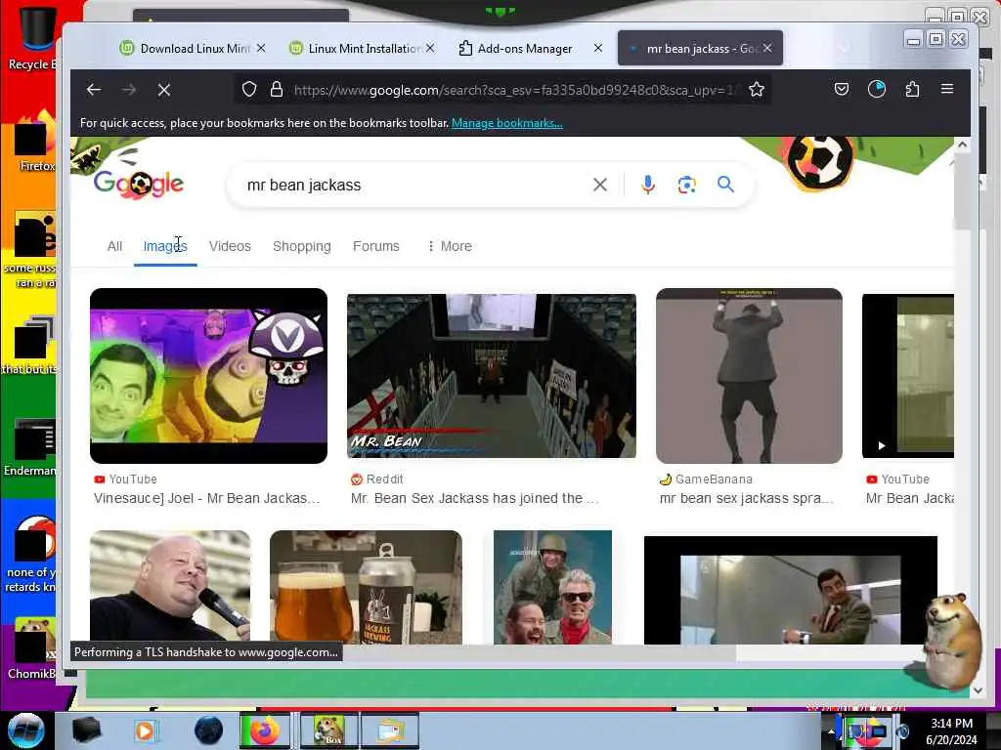Screen dimensions: 1001x750
Task: Go to the Google doodle logo
Action: point(139,184)
